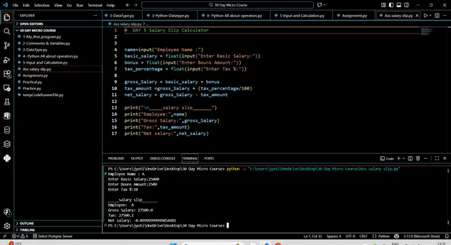Open the new terminal launch profile dropdown
Screen dimensions: 451x245
tap(403, 158)
